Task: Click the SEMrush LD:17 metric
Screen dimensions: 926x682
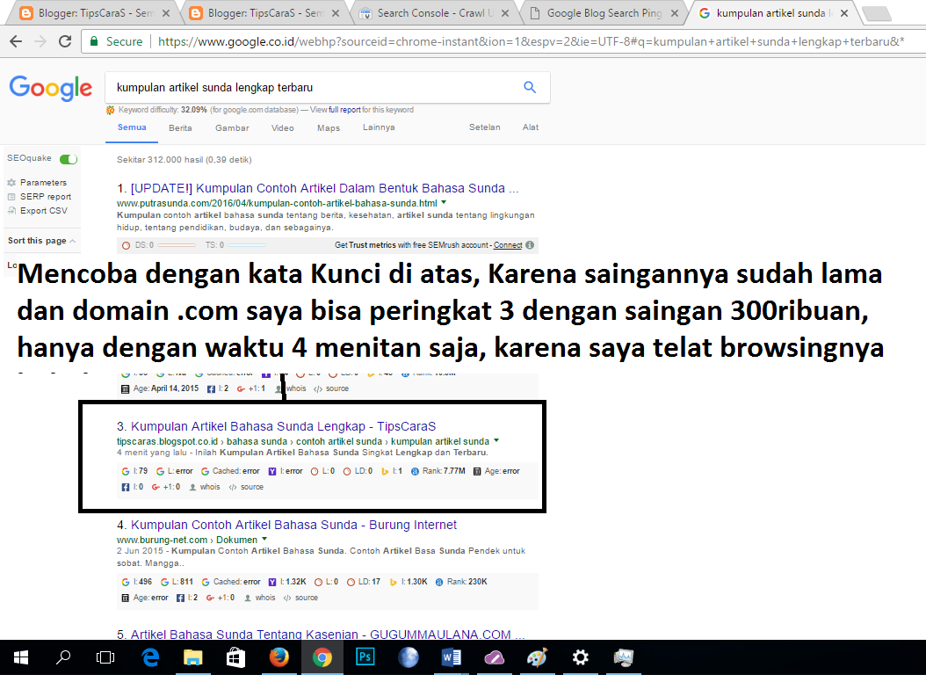Action: [363, 582]
